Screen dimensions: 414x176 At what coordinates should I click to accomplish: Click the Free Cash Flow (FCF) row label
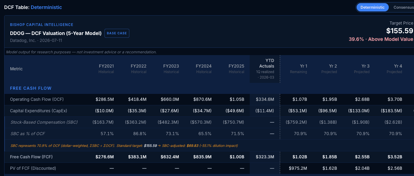(x=31, y=157)
